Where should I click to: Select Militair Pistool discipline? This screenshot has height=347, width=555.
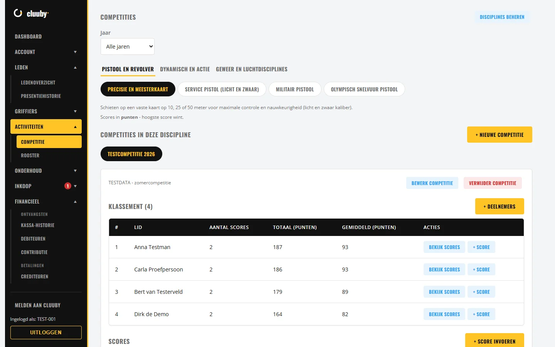295,89
